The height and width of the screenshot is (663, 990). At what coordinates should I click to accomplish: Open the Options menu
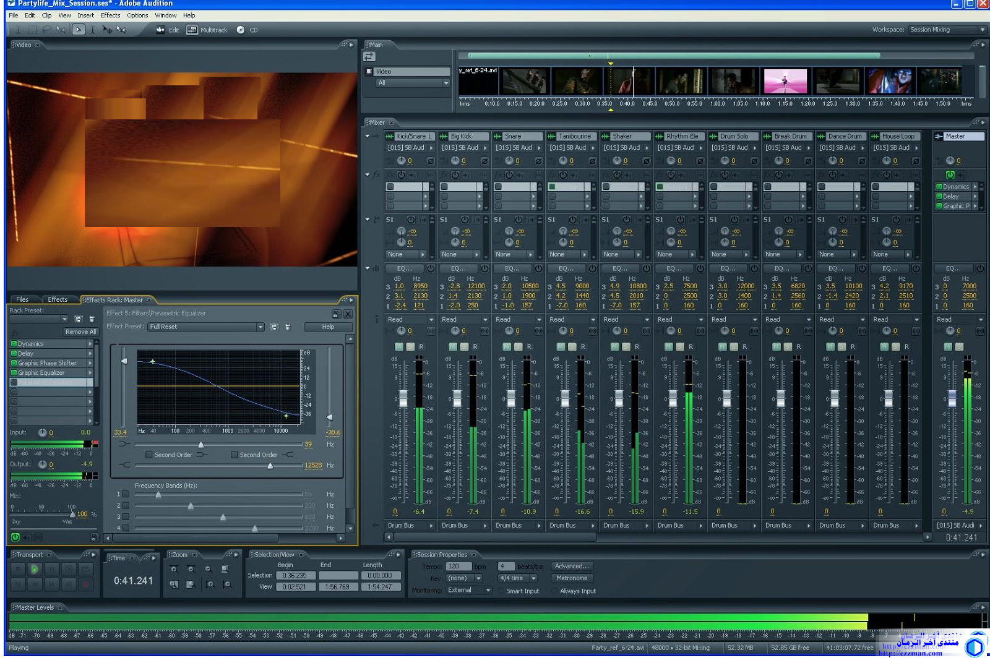137,15
